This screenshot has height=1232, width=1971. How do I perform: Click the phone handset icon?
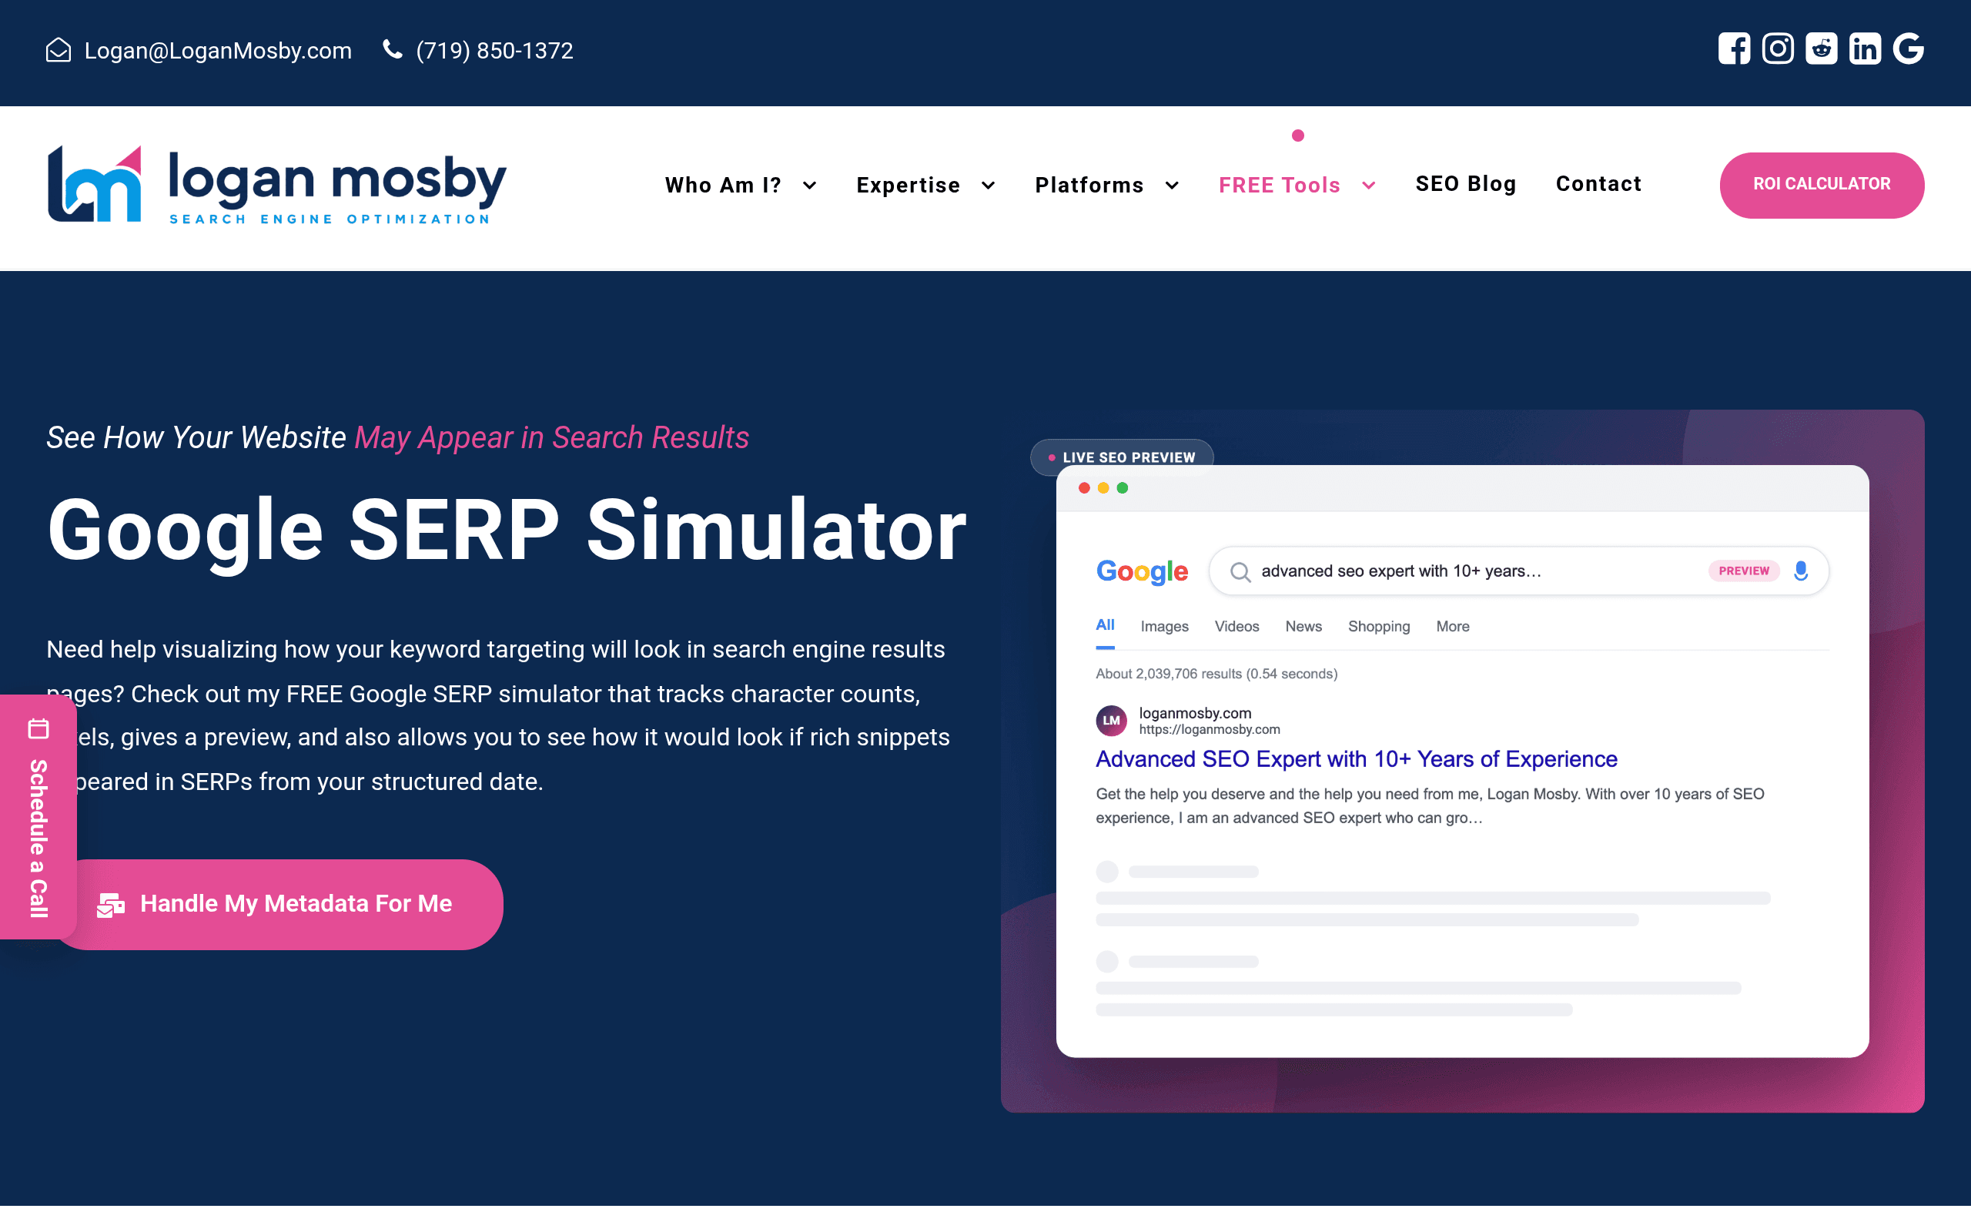point(393,50)
